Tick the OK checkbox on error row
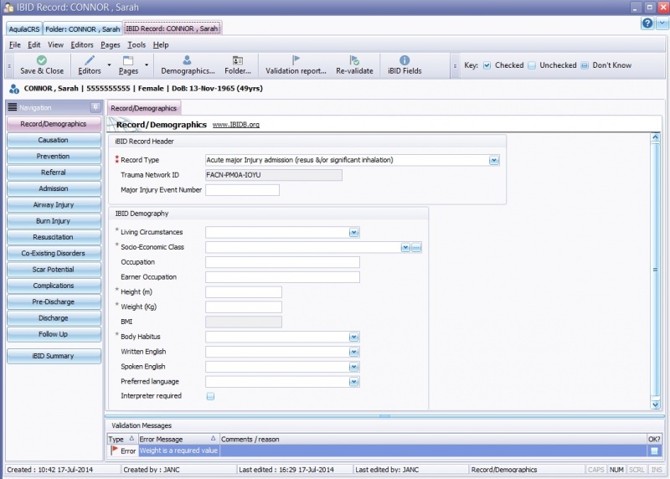Image resolution: width=670 pixels, height=479 pixels. [x=654, y=451]
